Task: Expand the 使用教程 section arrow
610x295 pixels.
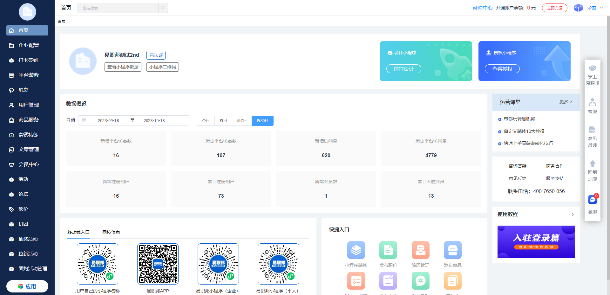Action: click(x=573, y=215)
